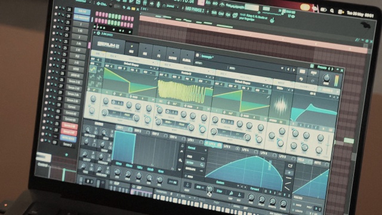
Task: Select the highlighted sub oscillator shape icon
Action: click(x=93, y=69)
